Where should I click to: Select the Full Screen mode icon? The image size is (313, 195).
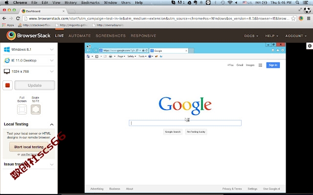pyautogui.click(x=22, y=109)
